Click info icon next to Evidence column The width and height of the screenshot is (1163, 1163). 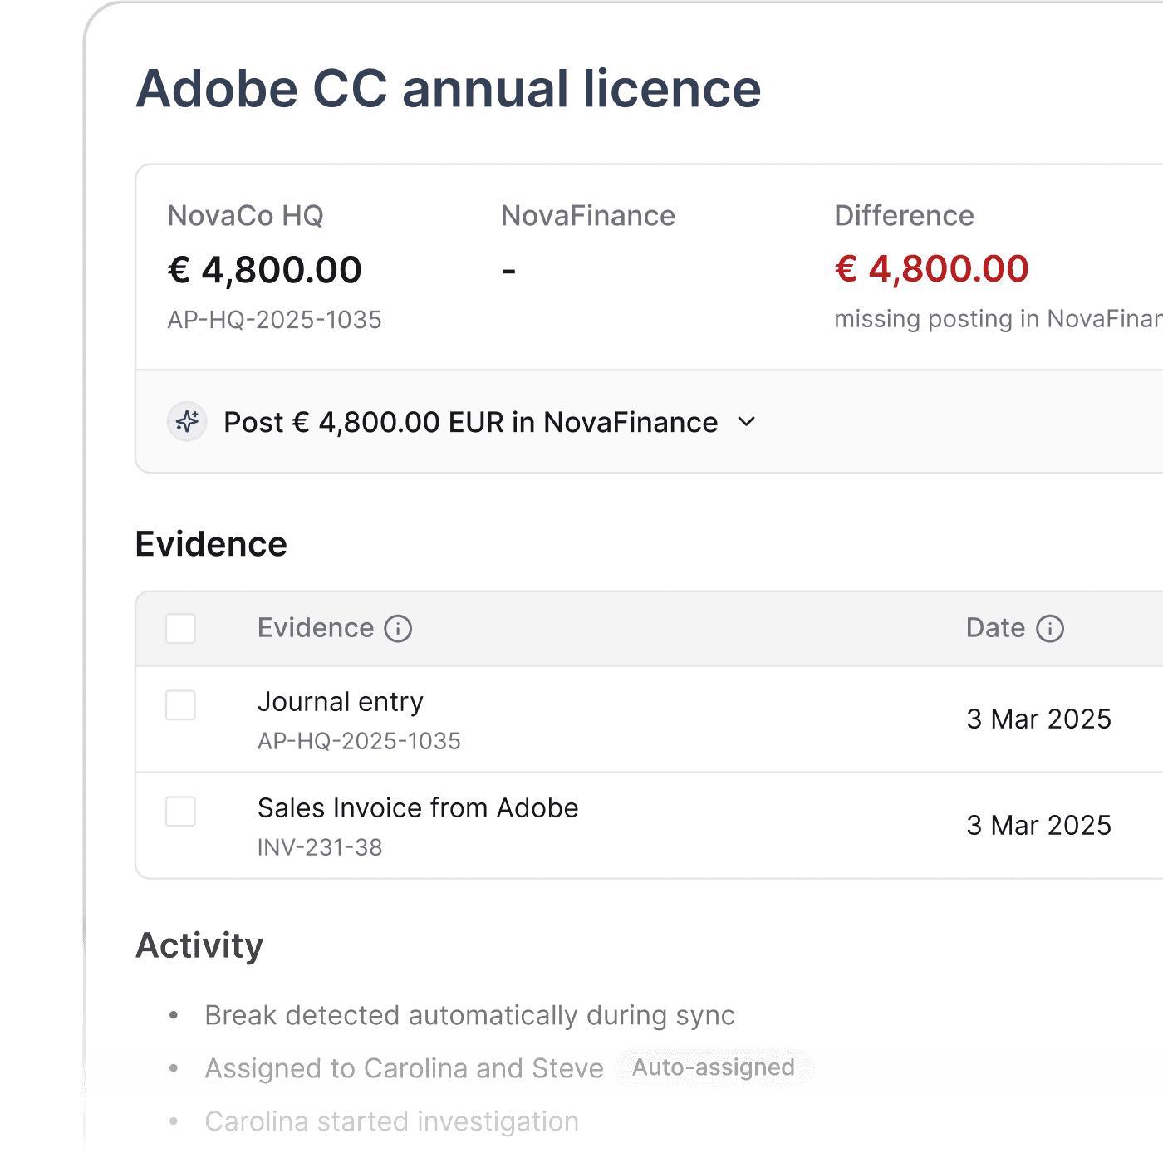point(398,629)
